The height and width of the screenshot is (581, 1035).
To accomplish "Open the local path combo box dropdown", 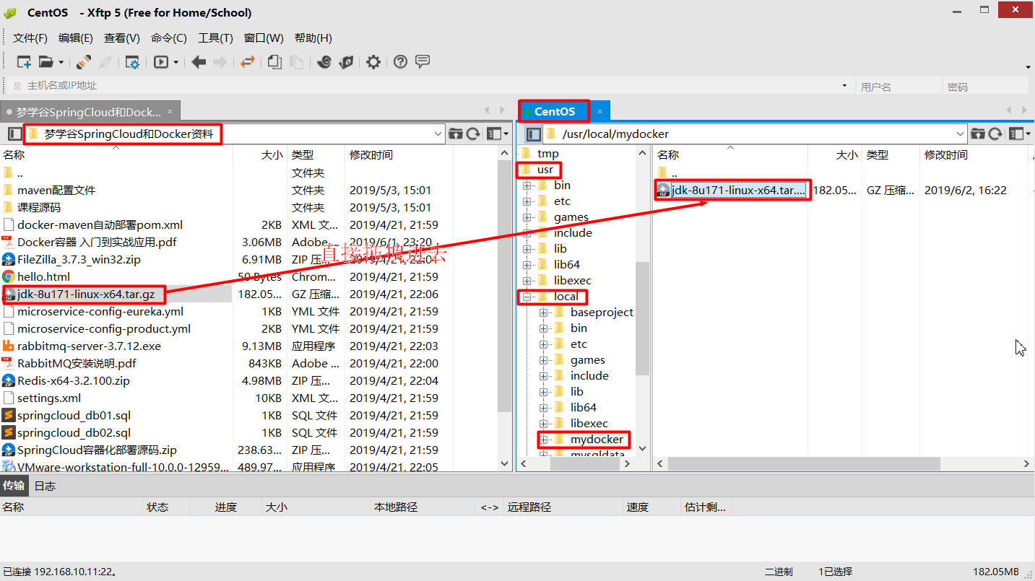I will tap(438, 134).
